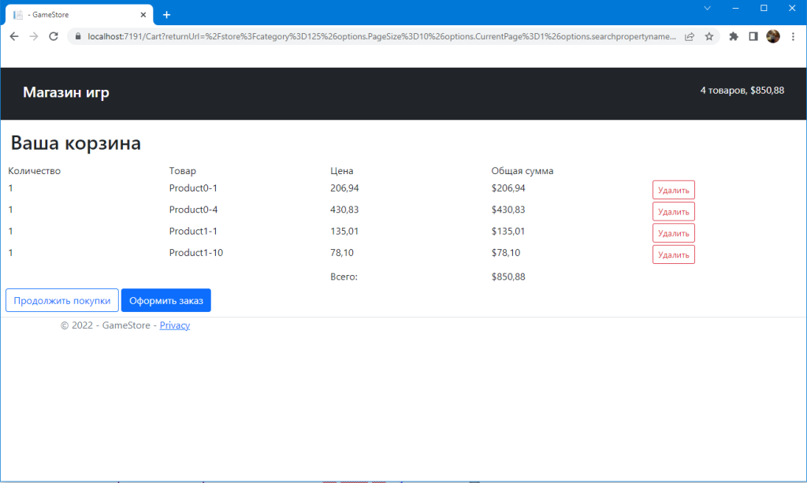Click the side panel icon in the toolbar

752,35
